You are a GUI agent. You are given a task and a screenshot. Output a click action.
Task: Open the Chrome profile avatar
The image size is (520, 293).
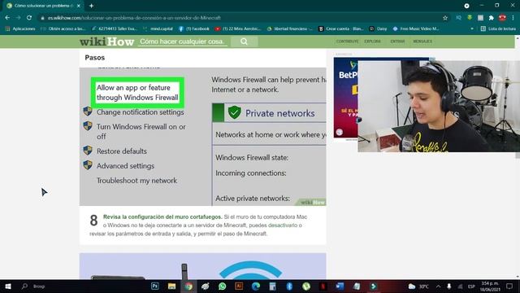(x=502, y=18)
